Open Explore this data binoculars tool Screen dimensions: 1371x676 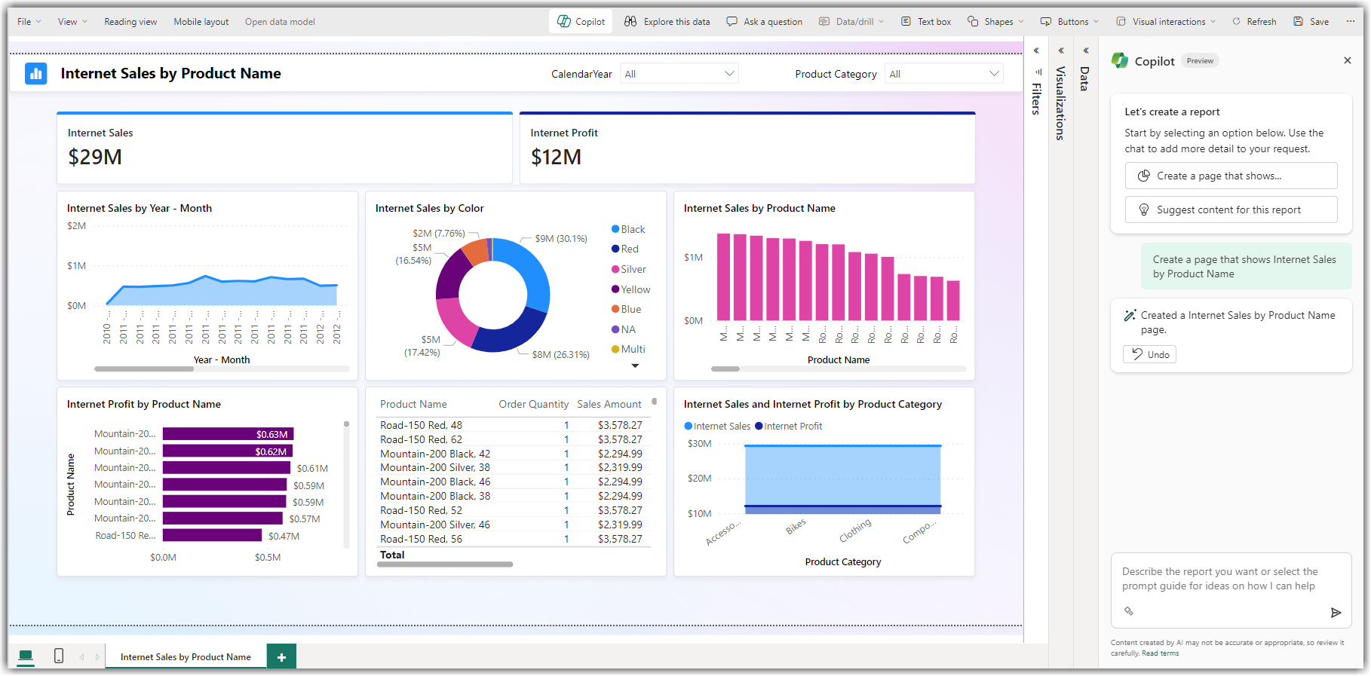(x=630, y=21)
